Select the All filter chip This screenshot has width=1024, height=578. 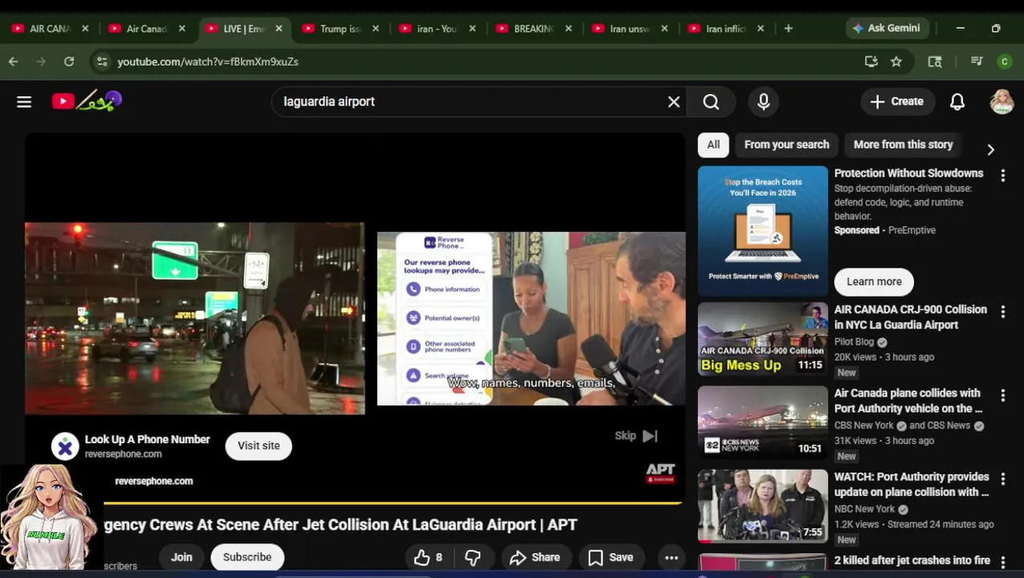(713, 144)
